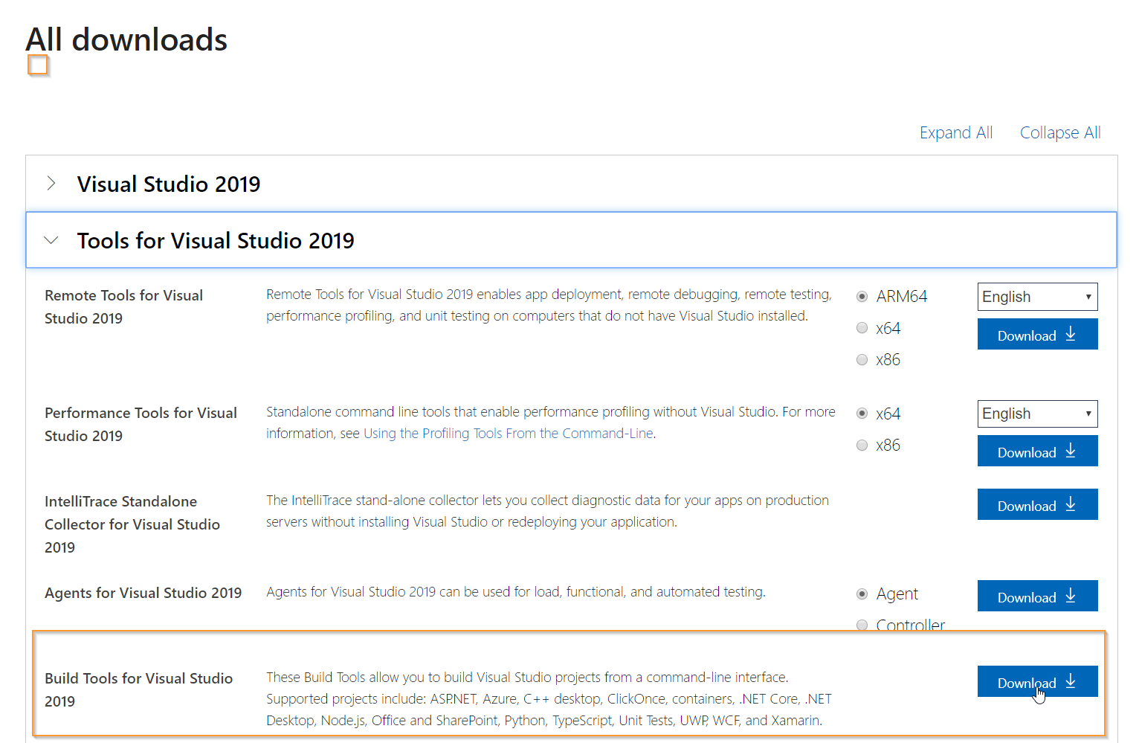Viewport: 1139px width, 743px height.
Task: Click download arrow icon for Build Tools
Action: click(1071, 681)
